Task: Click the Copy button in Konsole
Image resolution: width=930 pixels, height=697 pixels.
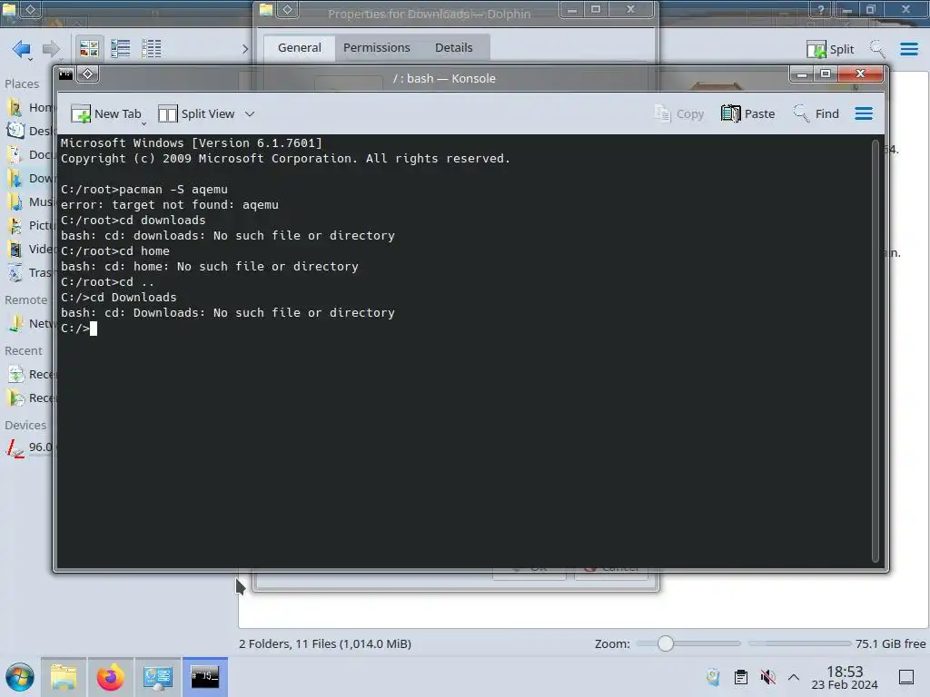Action: [679, 113]
